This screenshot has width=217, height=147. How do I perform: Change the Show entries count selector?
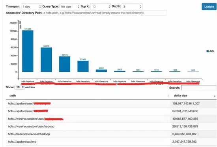click(19, 87)
